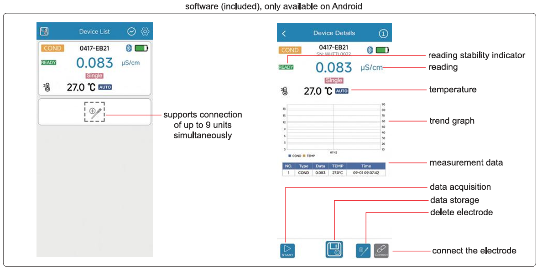Toggle the COND series in the graph legend
This screenshot has width=542, height=273.
295,156
